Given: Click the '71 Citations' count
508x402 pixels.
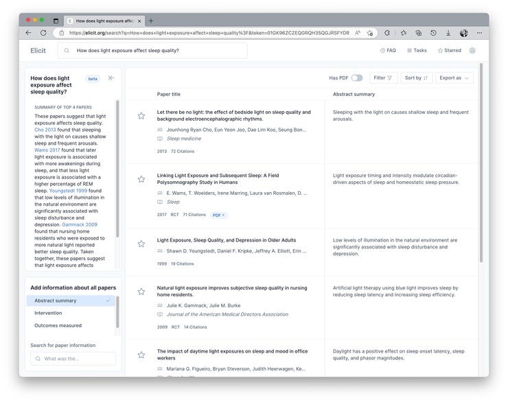Looking at the screenshot, I should [194, 215].
